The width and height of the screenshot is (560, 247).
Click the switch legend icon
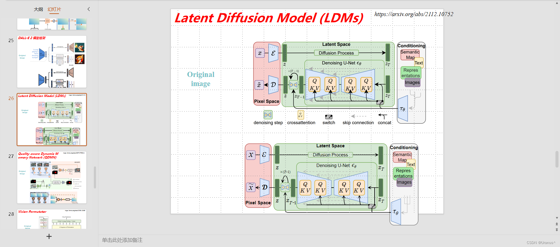pyautogui.click(x=329, y=117)
